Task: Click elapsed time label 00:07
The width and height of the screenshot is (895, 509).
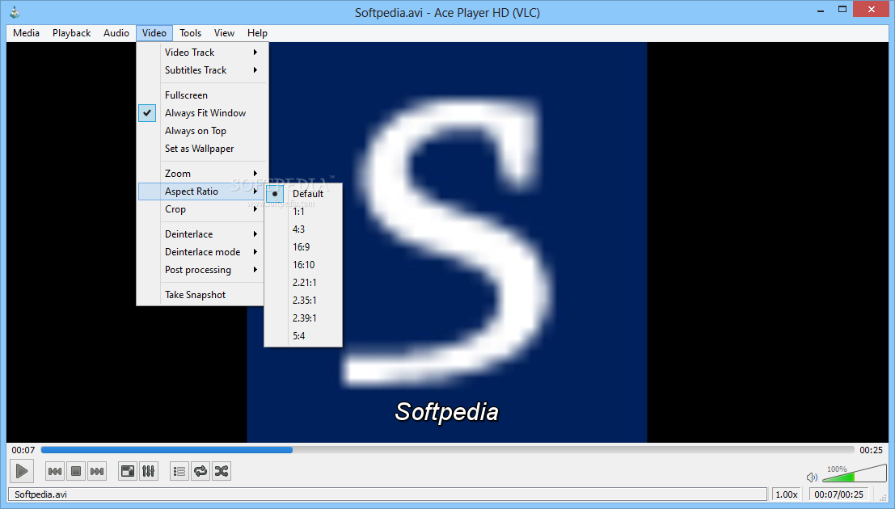Action: 23,450
